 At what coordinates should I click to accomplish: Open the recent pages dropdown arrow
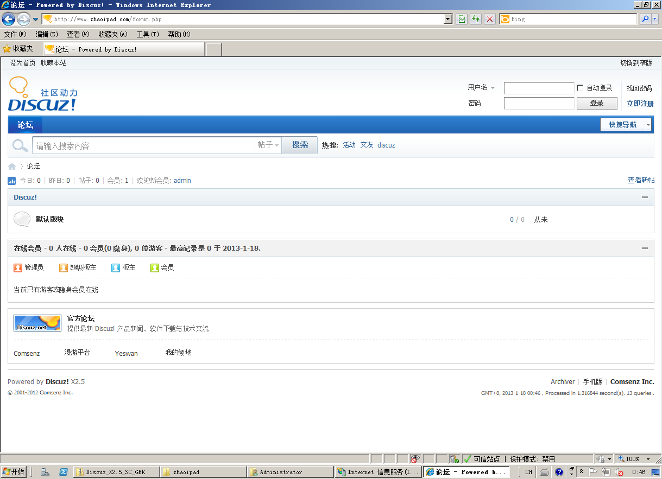[x=36, y=20]
